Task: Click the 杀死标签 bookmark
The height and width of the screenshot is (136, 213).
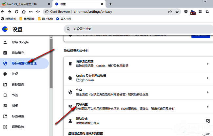Action: point(9,19)
